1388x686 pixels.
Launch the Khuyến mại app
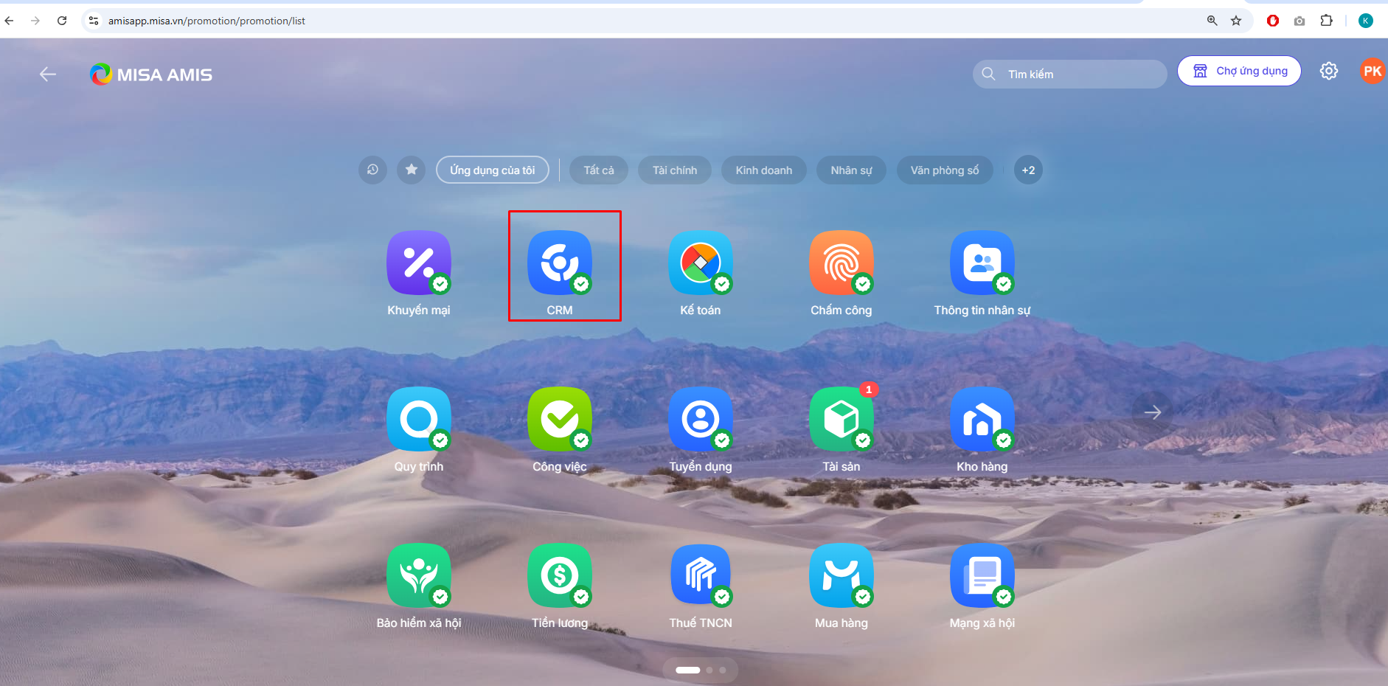click(x=418, y=263)
